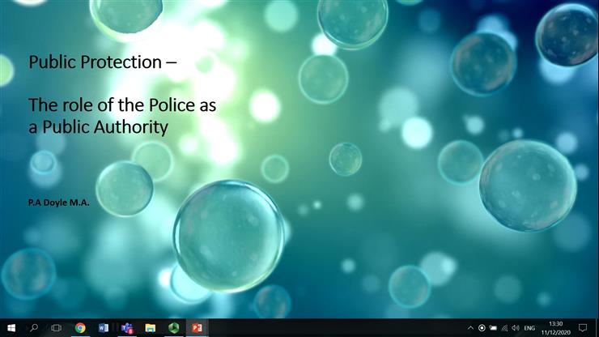599x337 pixels.
Task: Click the circular recording tray icon
Action: 482,328
